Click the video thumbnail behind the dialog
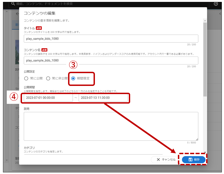 (x=17, y=52)
